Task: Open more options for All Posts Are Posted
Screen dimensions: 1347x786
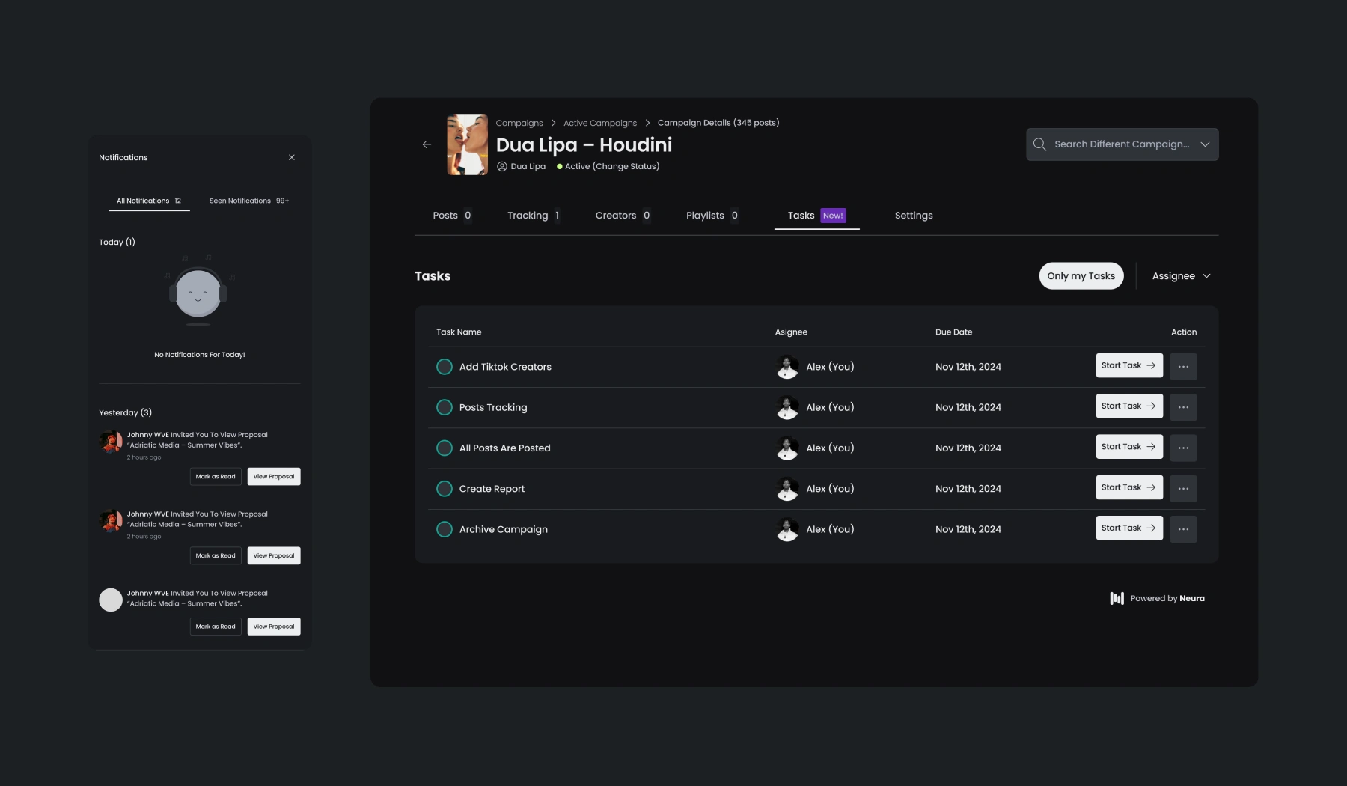Action: (1183, 448)
